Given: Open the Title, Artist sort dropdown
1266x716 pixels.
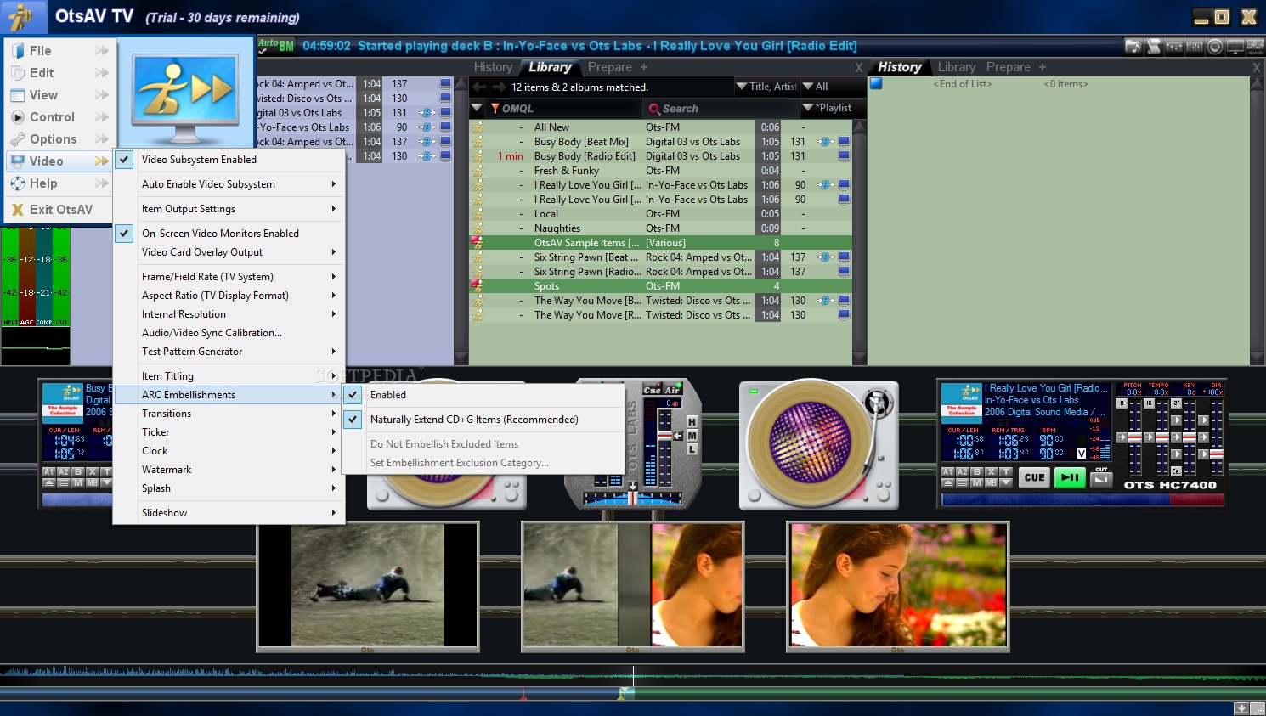Looking at the screenshot, I should (766, 87).
